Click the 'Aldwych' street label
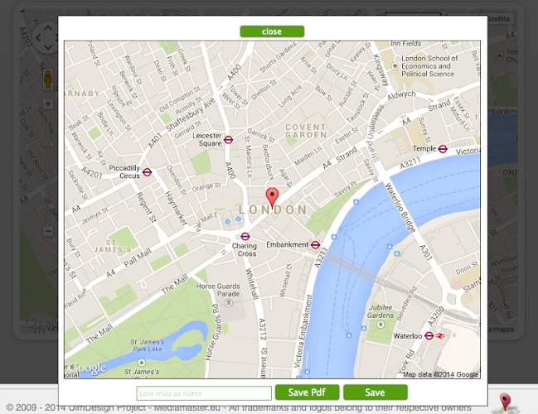Viewport: 538px width, 414px height. click(x=401, y=95)
